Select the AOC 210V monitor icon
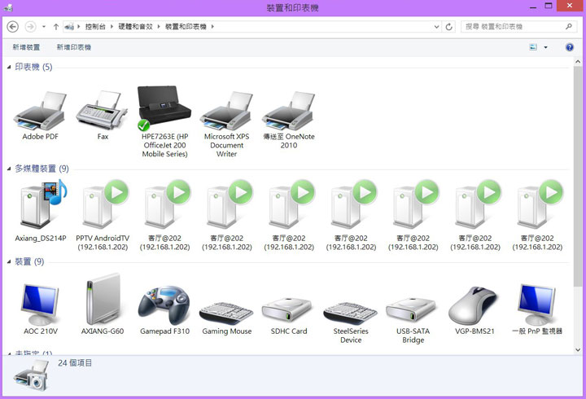The width and height of the screenshot is (586, 399). tap(41, 305)
